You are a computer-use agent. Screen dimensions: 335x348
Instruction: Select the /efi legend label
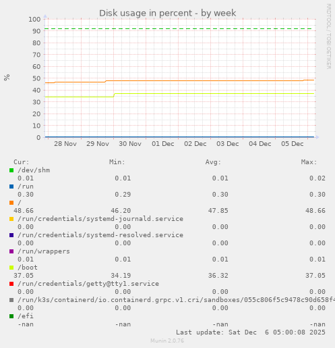tap(26, 316)
